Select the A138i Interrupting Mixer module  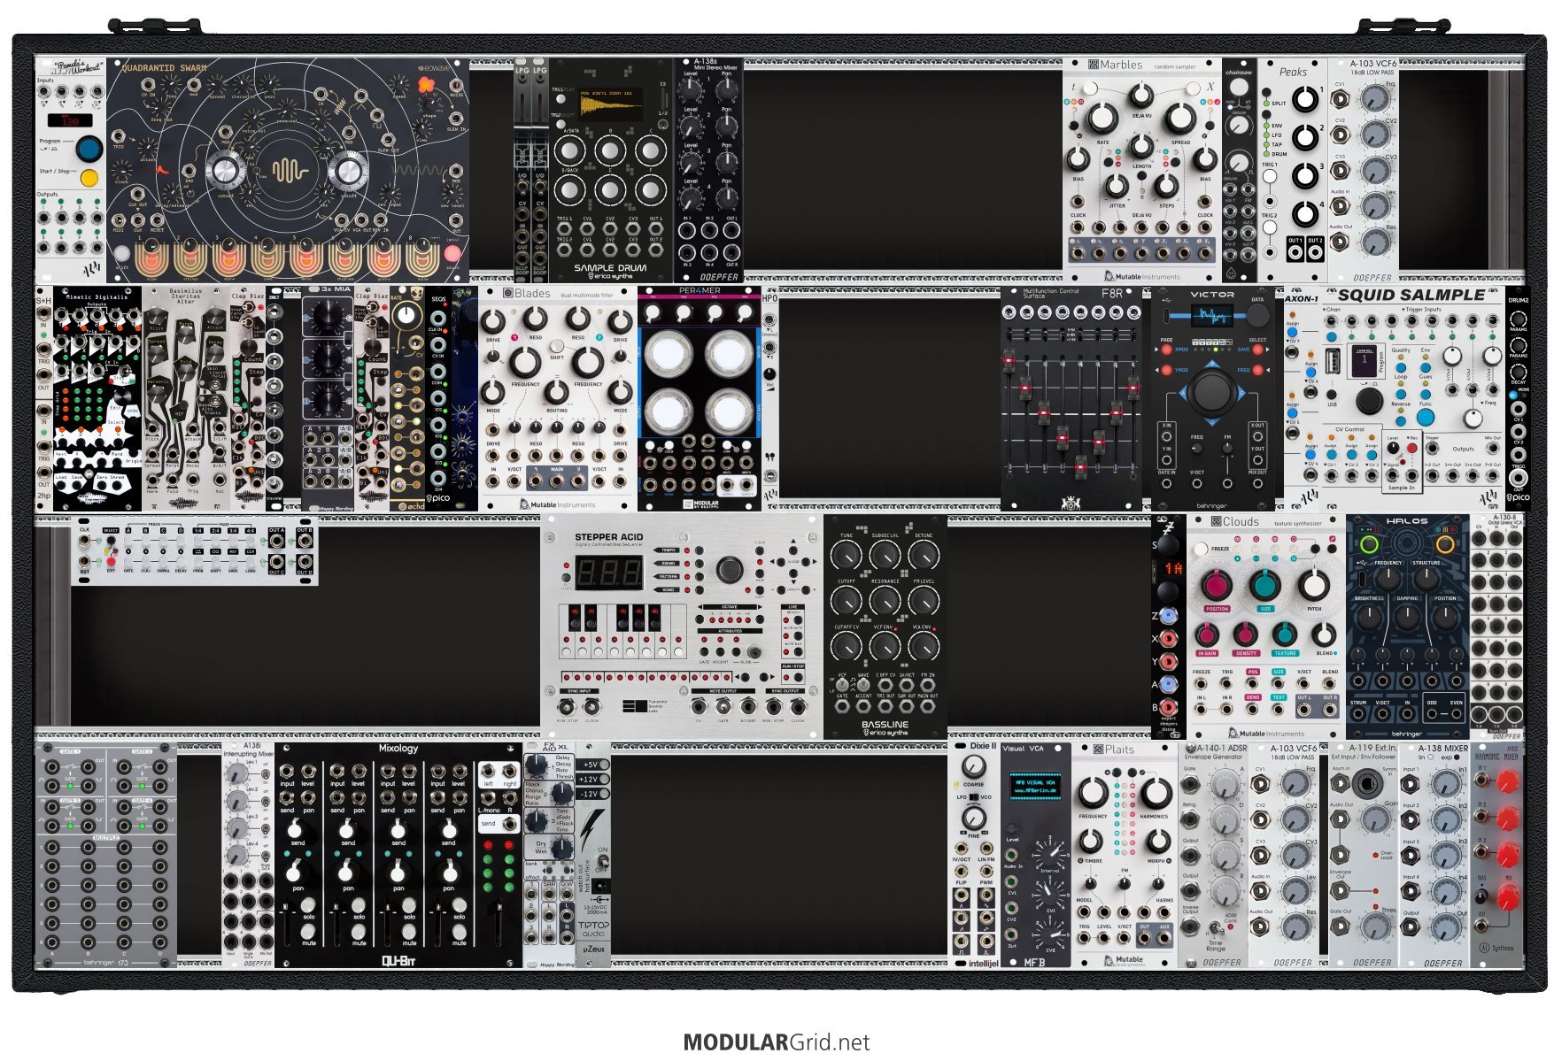click(248, 855)
